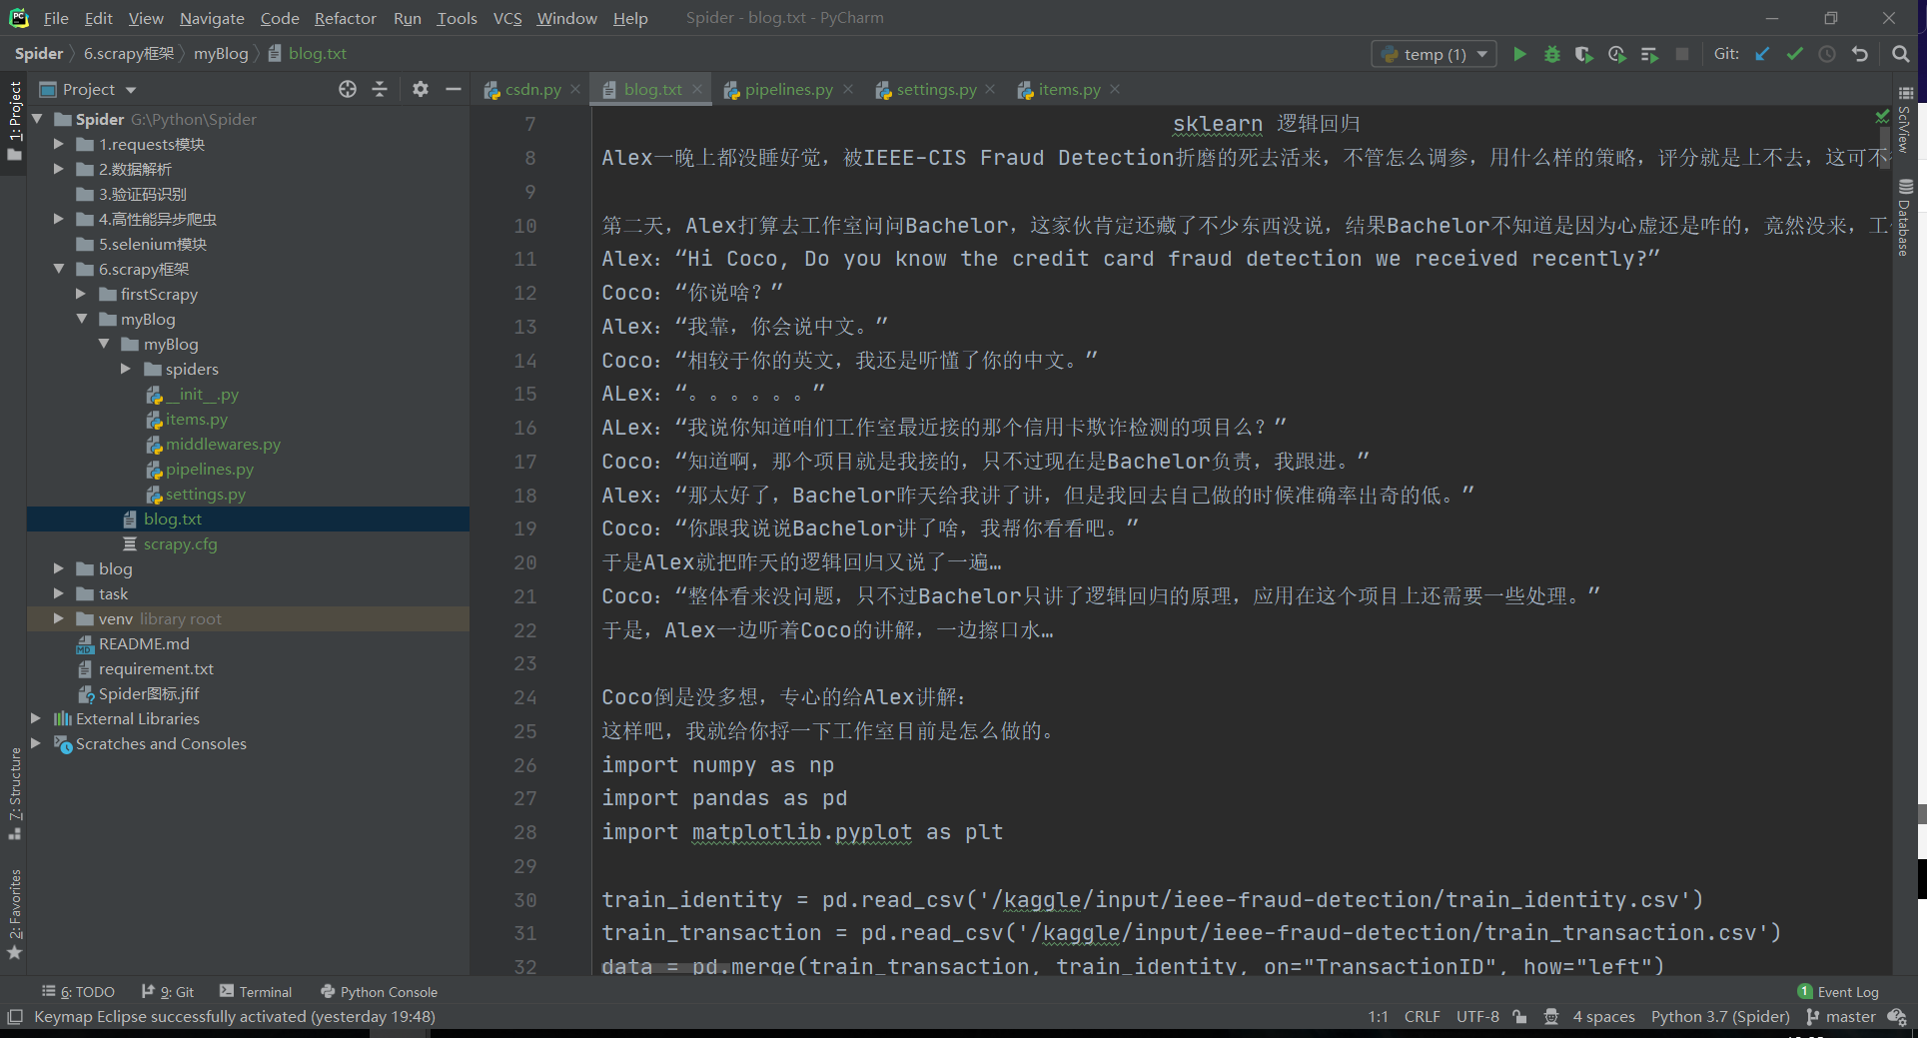Run the temp (1) configuration
Image resolution: width=1927 pixels, height=1038 pixels.
tap(1519, 54)
